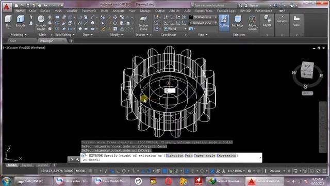Open the Decimal units dropdown in status bar

click(x=277, y=171)
